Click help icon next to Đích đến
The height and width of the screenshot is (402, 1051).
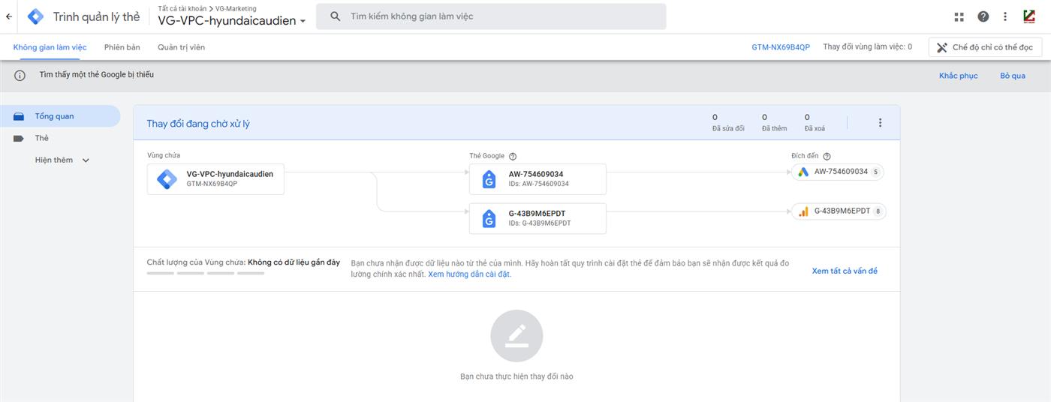tap(827, 156)
